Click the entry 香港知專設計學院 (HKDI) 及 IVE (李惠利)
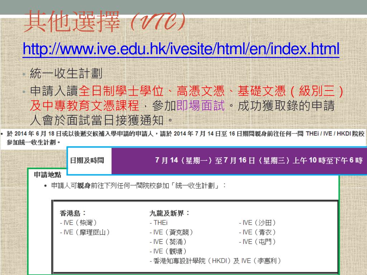Viewport: 367px width, 275px height. point(215,261)
